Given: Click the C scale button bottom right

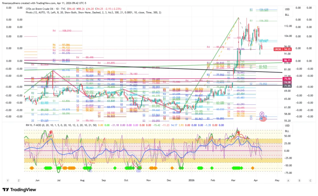Looking at the screenshot, I should [310, 180].
